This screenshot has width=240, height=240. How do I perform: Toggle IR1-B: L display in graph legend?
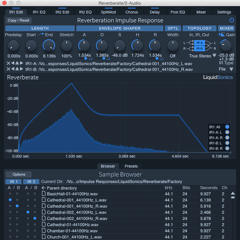[227, 143]
